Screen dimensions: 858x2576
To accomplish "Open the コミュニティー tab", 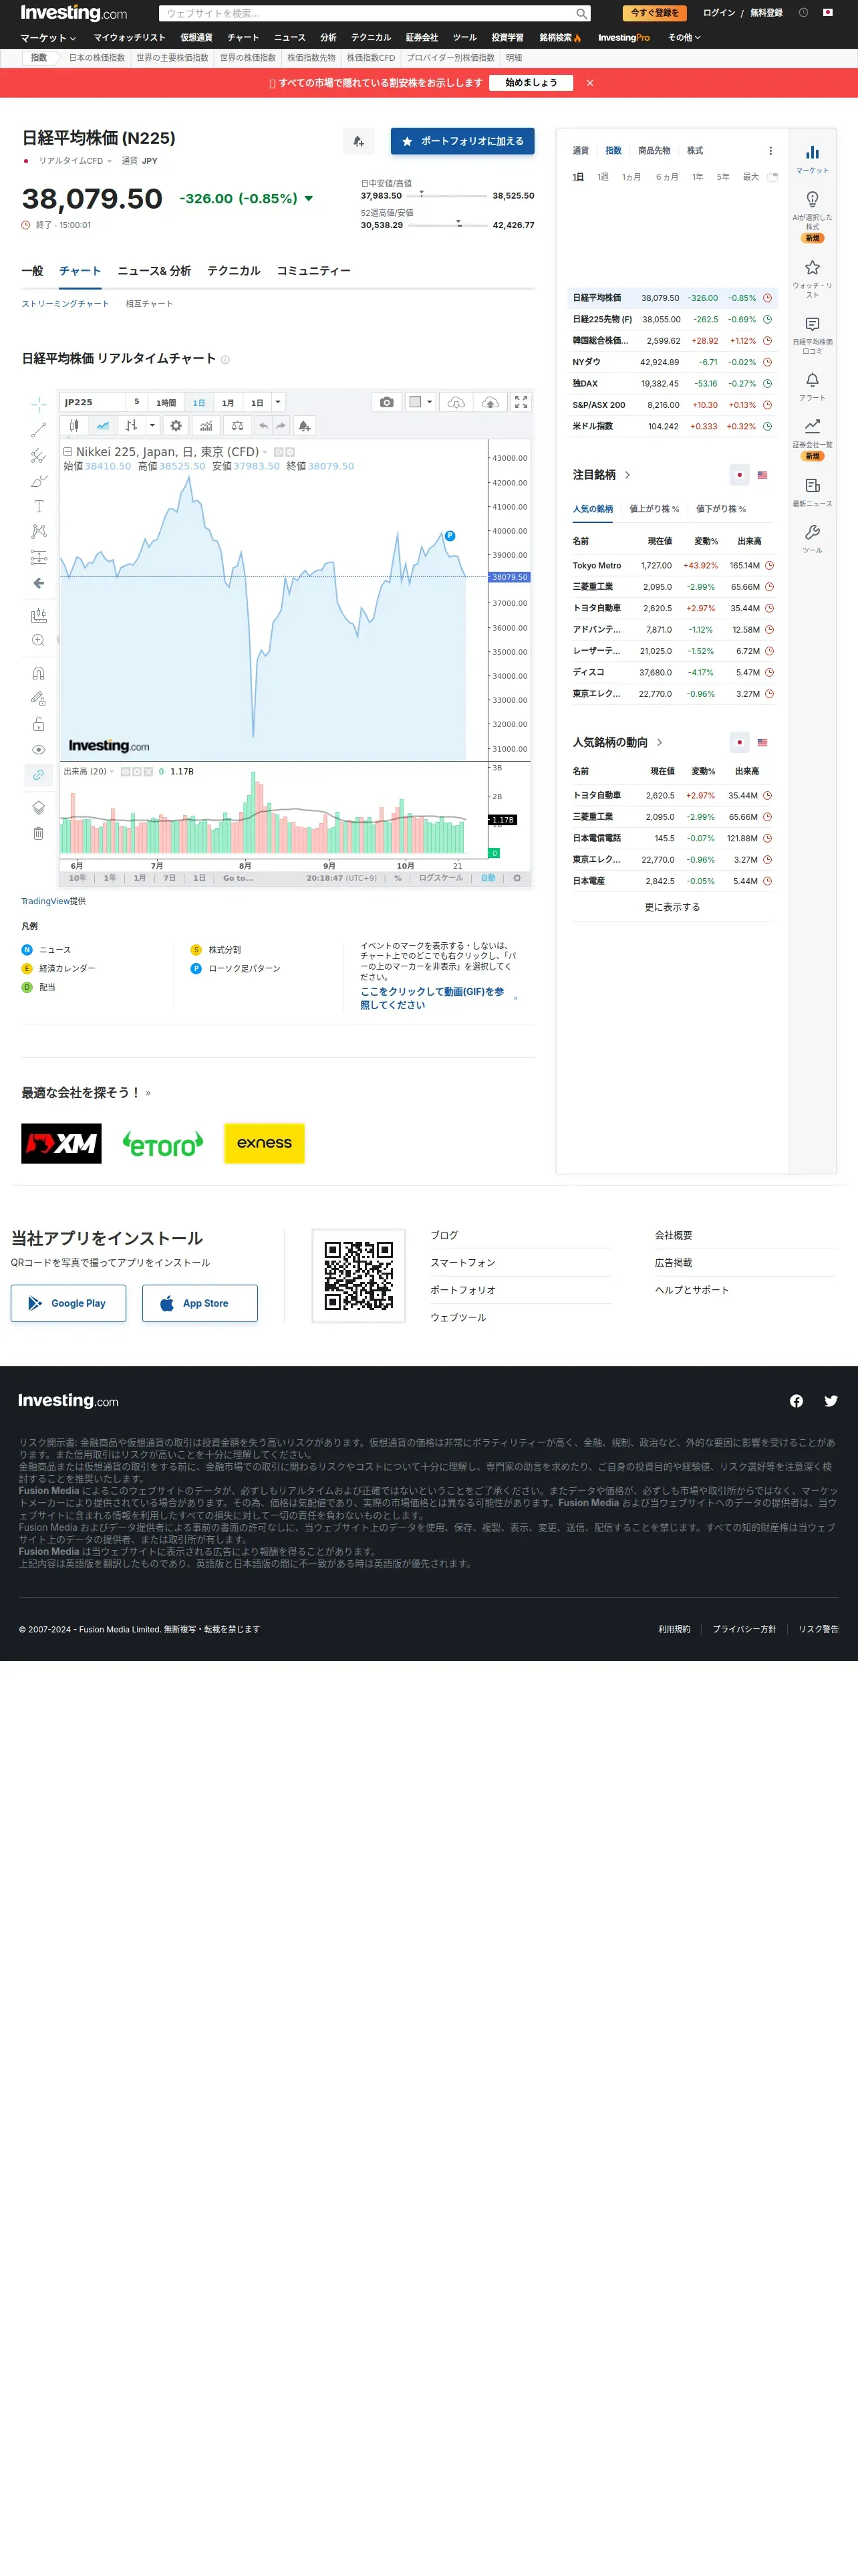I will 313,271.
